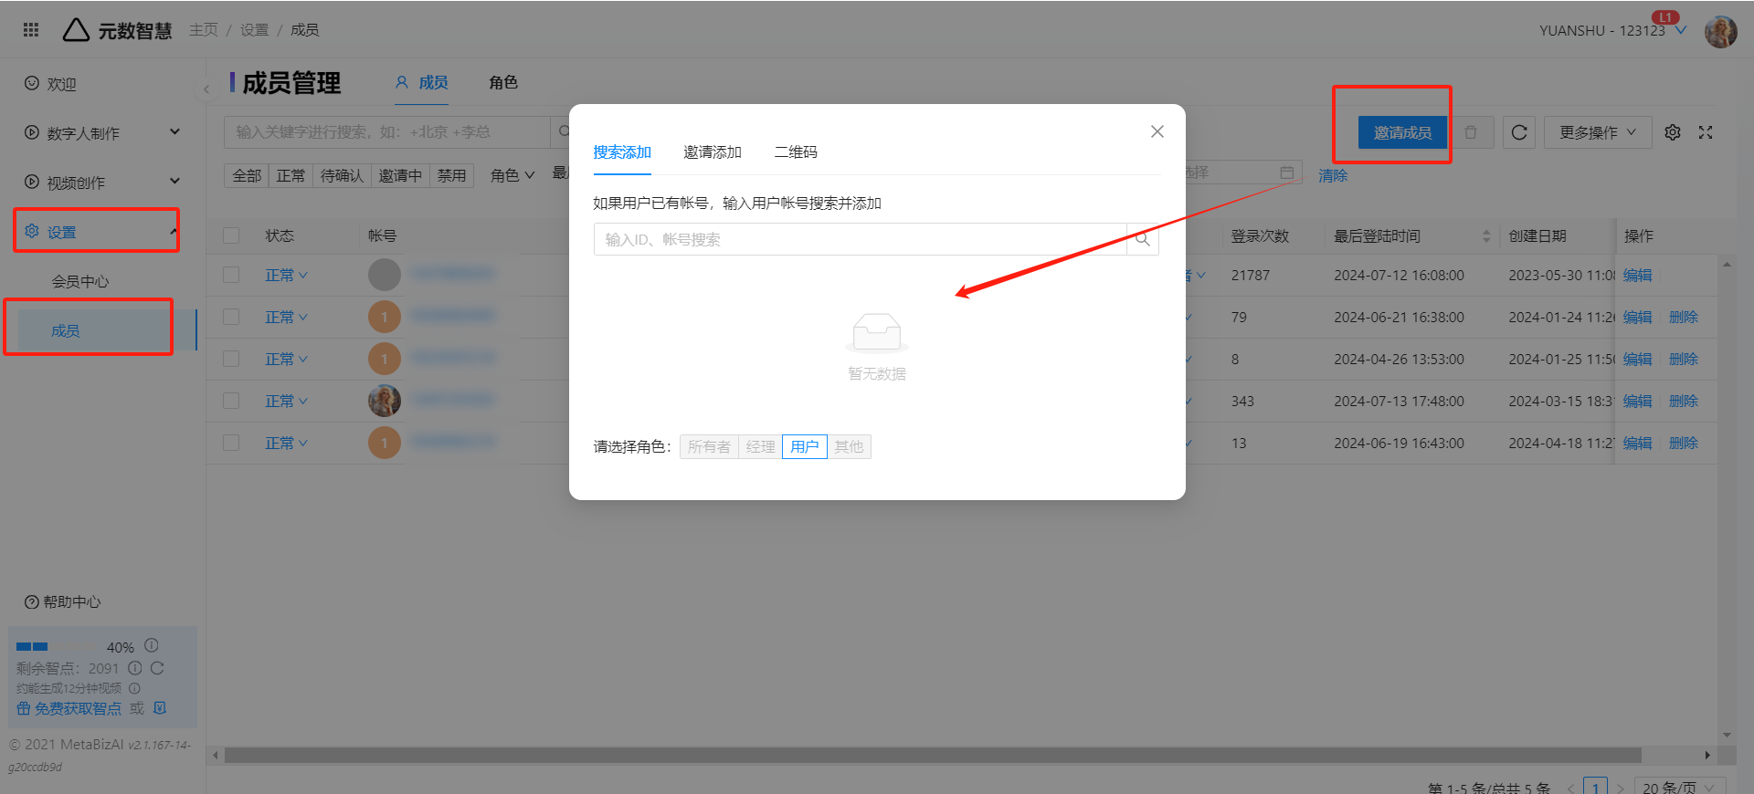Toggle the select-all checkbox in table header
Screen dimensions: 1754x794
click(x=231, y=235)
